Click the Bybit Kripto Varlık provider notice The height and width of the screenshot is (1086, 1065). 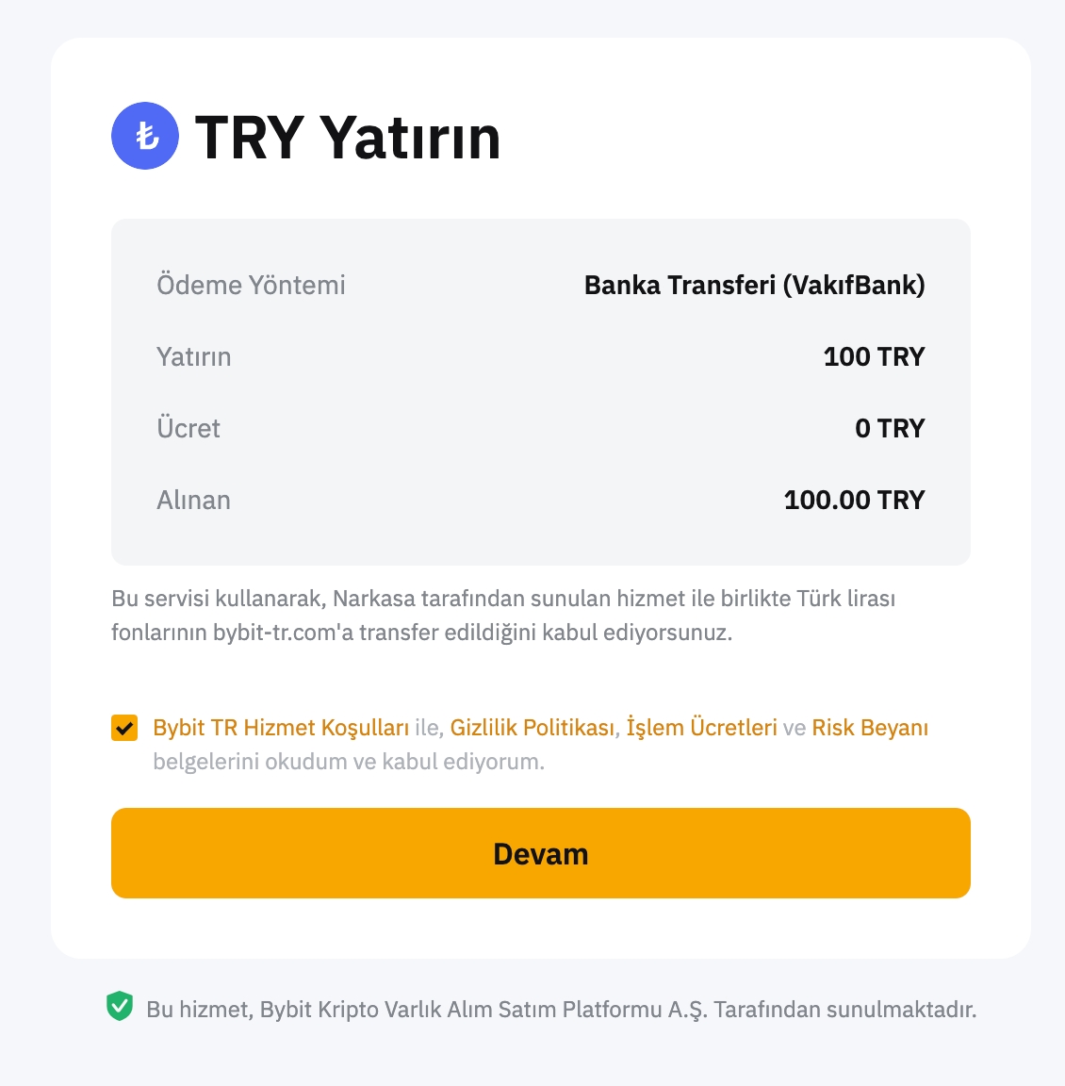[x=562, y=1009]
